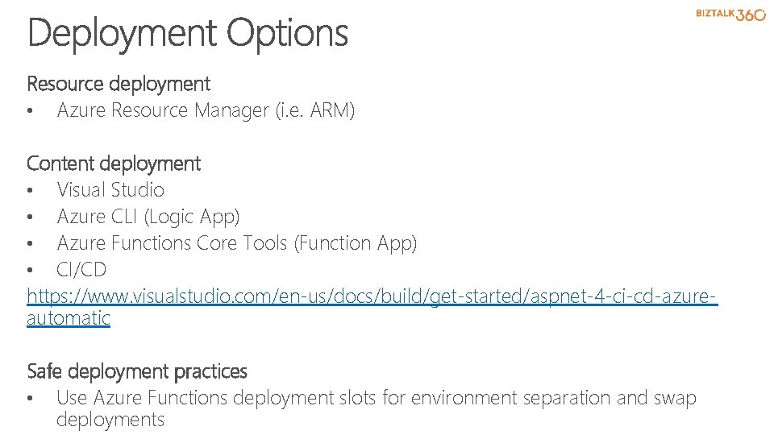Click the bullet before Azure Resource Manager
The height and width of the screenshot is (435, 774).
pos(30,112)
